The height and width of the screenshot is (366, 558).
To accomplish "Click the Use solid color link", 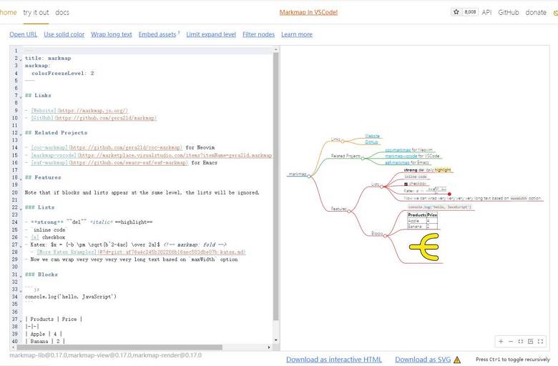I will tap(64, 34).
